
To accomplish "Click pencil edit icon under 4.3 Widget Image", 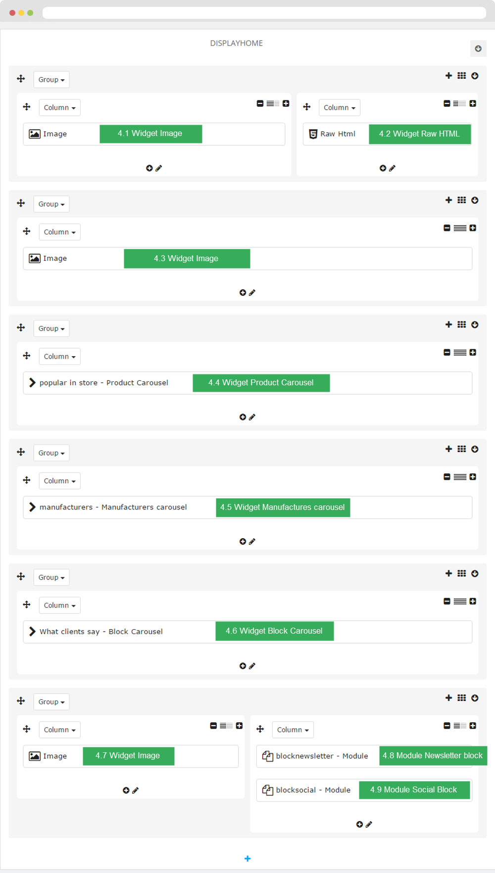I will pos(252,293).
